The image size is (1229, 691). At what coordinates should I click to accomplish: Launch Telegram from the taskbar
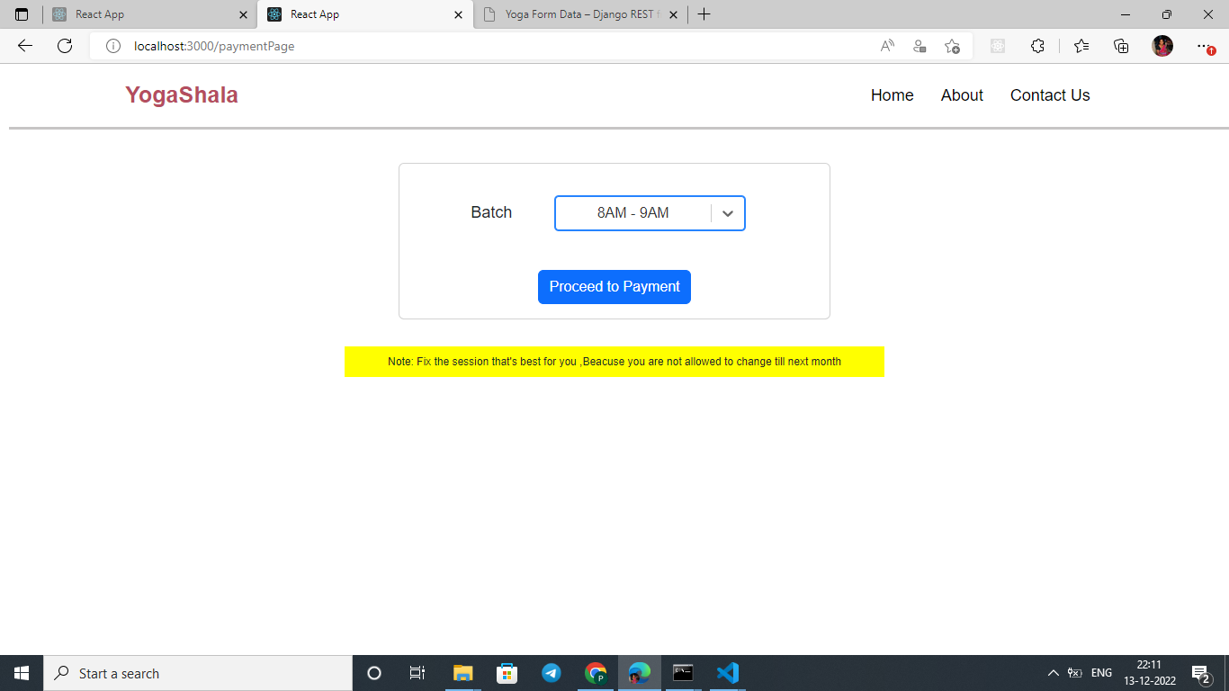coord(551,673)
